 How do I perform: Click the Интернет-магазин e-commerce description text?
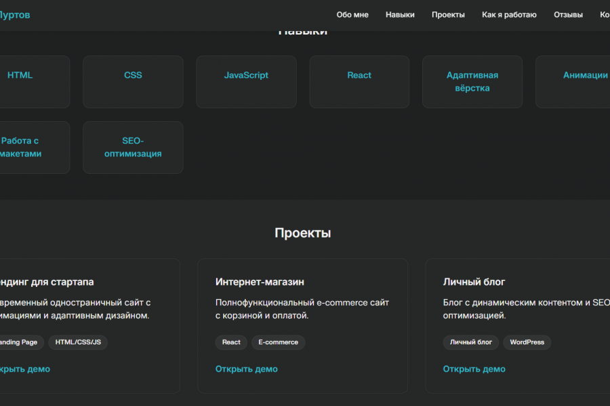pyautogui.click(x=302, y=309)
